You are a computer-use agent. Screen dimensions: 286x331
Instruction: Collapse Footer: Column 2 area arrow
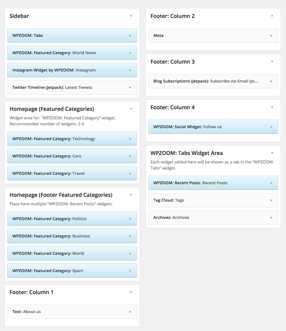tap(272, 16)
